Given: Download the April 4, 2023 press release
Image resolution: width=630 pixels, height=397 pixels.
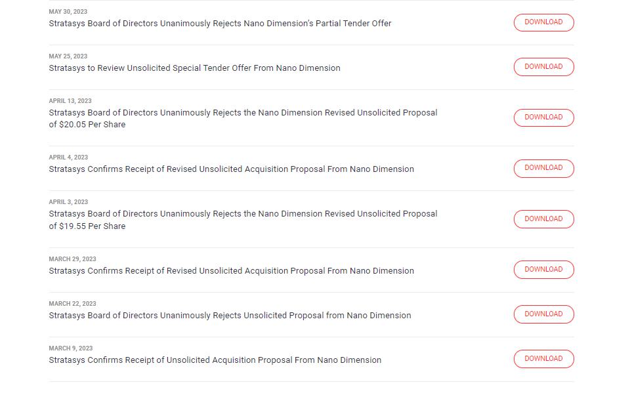Looking at the screenshot, I should point(543,168).
